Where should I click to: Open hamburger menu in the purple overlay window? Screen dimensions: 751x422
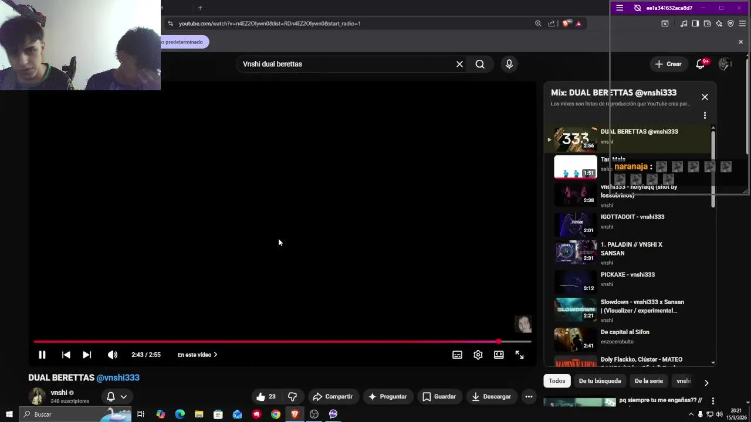(620, 8)
